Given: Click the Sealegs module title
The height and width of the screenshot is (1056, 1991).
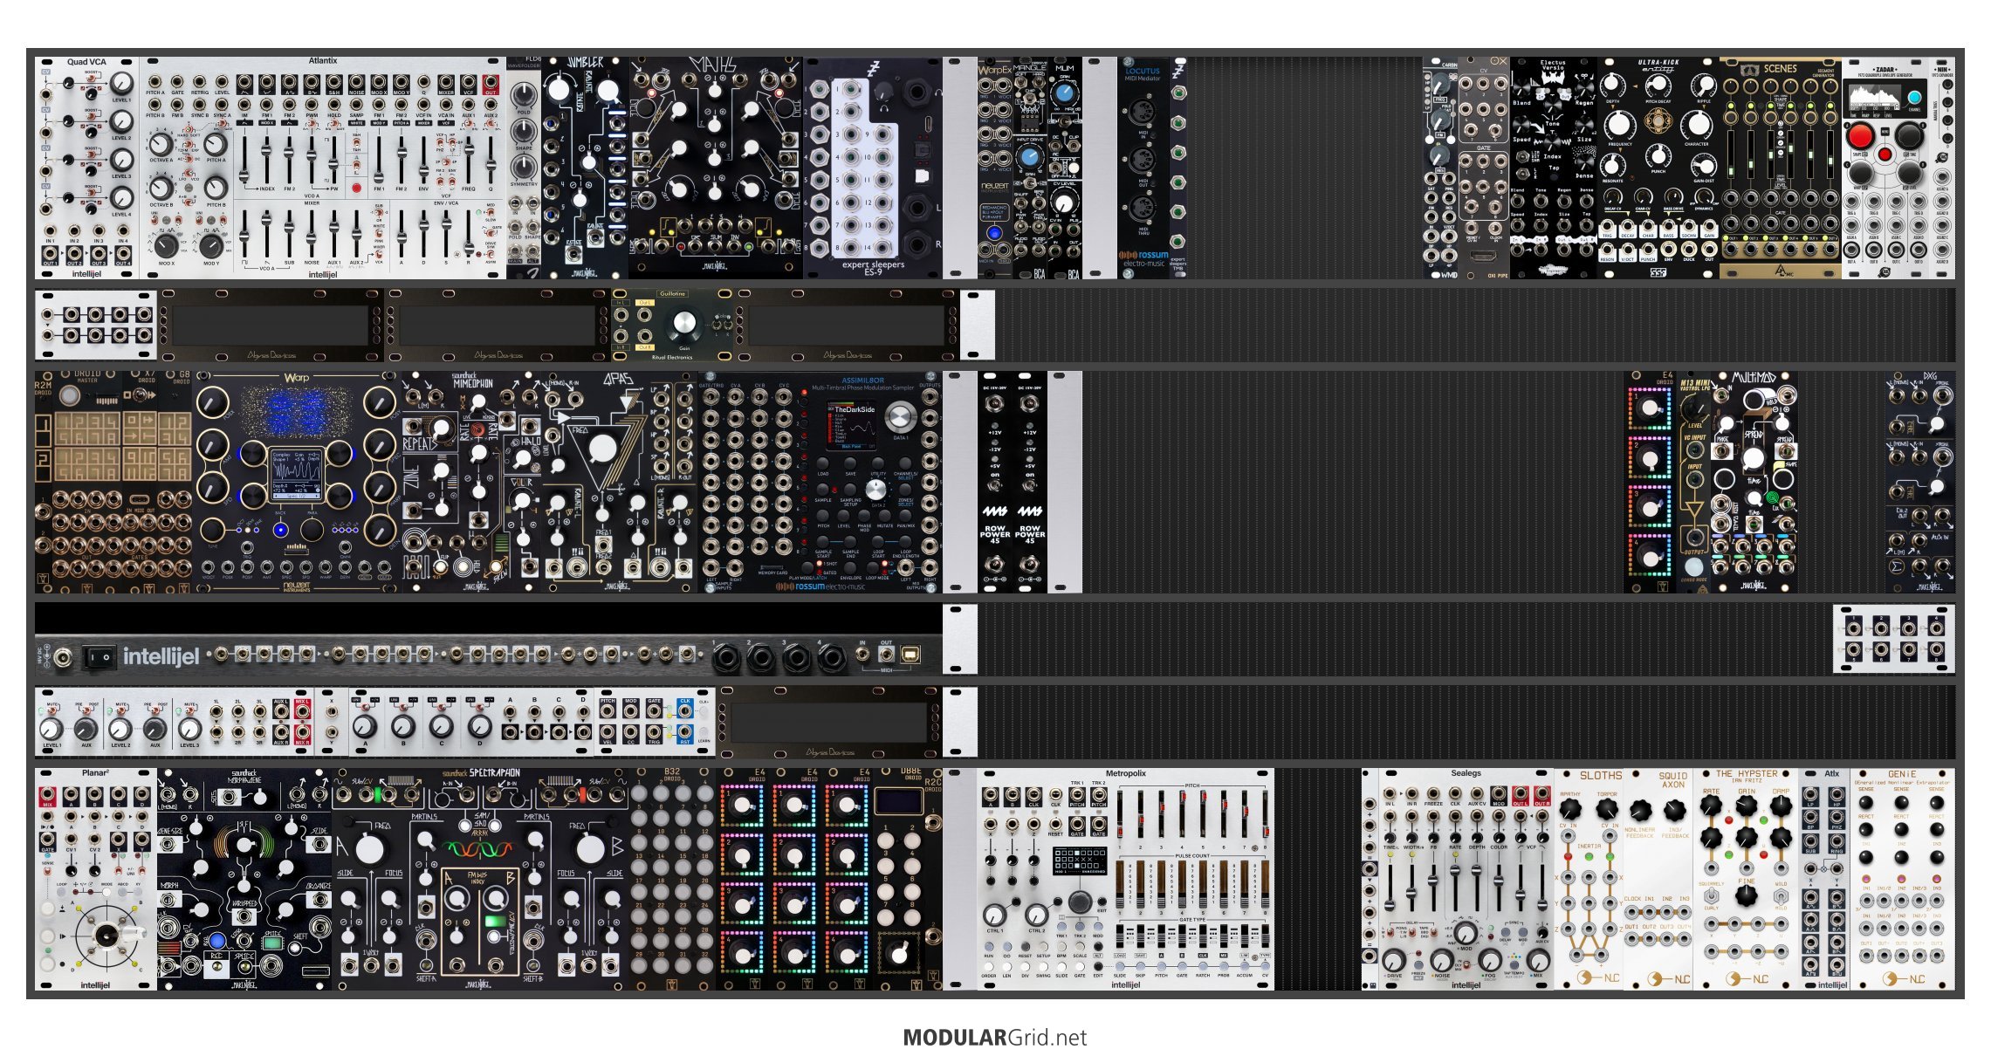Looking at the screenshot, I should 1466,773.
